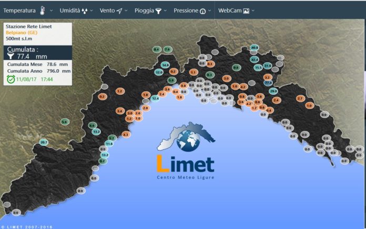Click the water drops icon beside Umidità
Image resolution: width=366 pixels, height=229 pixels.
coord(85,11)
